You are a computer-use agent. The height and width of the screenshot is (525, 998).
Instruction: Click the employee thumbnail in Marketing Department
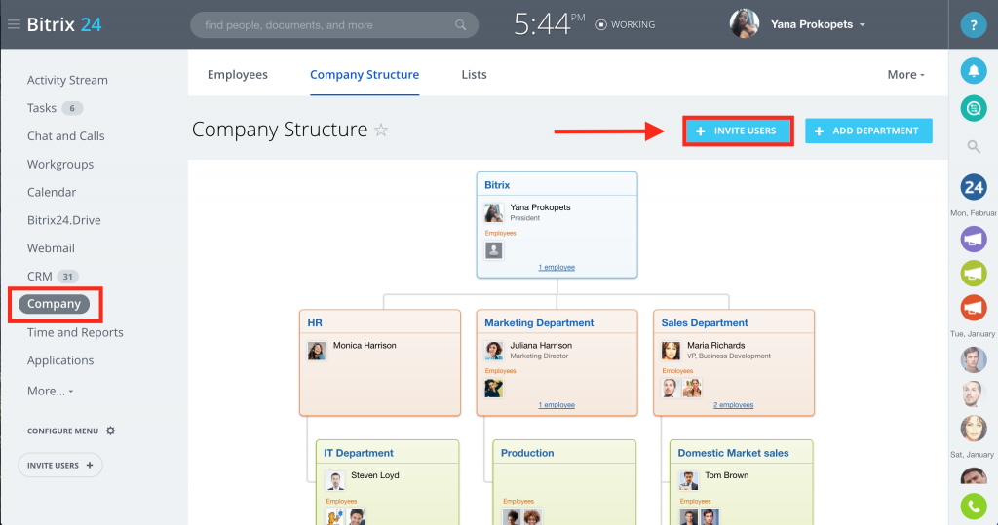click(x=493, y=388)
